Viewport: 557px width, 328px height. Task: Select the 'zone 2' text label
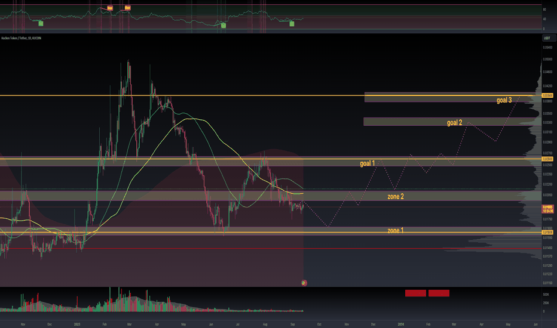coord(396,196)
